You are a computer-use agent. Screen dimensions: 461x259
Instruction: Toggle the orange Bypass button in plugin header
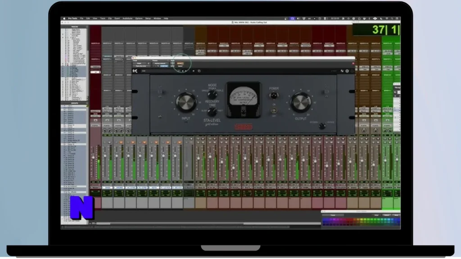pyautogui.click(x=180, y=63)
